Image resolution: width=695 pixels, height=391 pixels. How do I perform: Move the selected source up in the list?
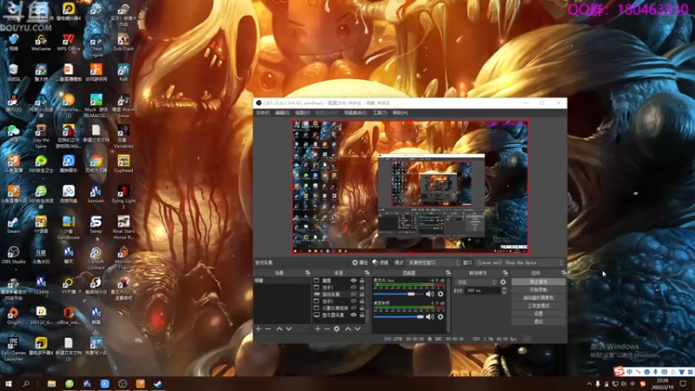pos(348,329)
